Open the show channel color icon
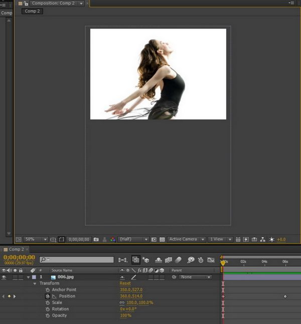 113,240
